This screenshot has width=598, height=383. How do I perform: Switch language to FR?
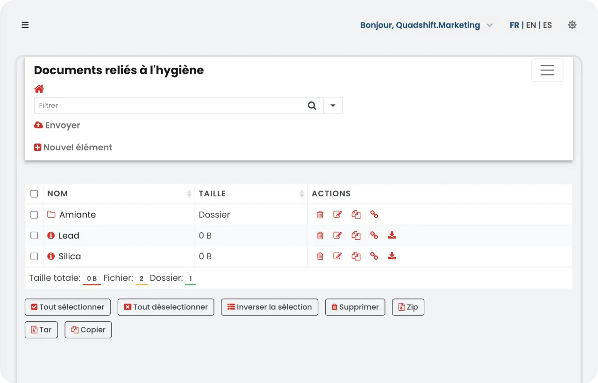click(x=514, y=25)
